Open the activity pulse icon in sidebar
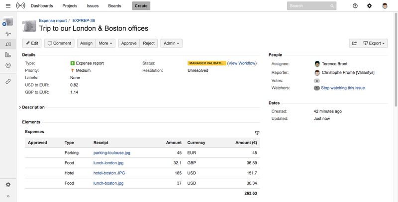Viewport: 398px width, 202px height. tap(8, 34)
